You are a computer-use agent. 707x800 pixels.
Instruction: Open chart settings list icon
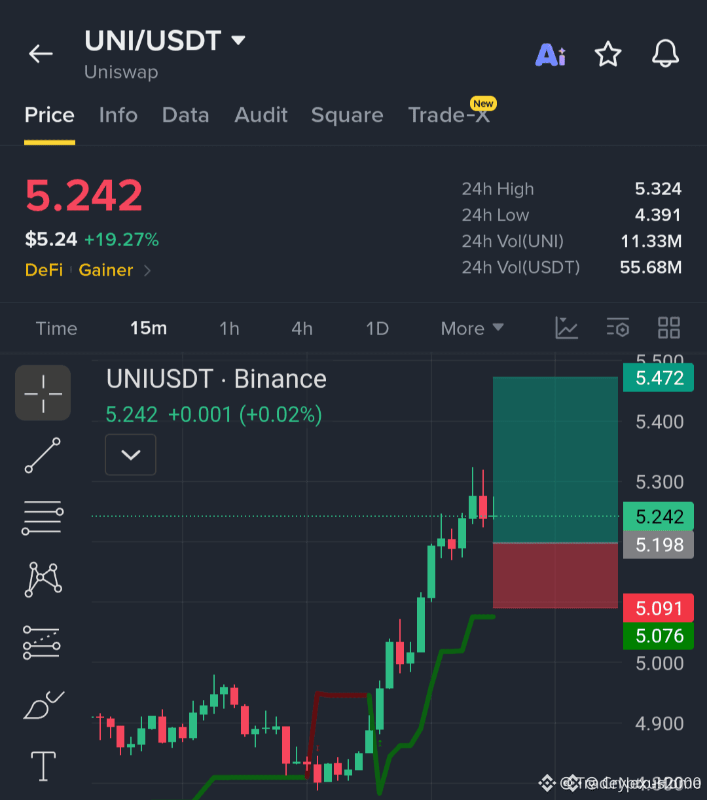(618, 328)
